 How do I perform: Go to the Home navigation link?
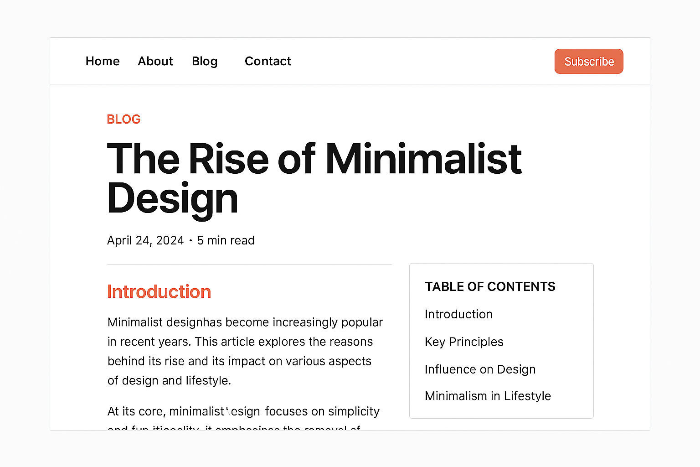[x=103, y=61]
